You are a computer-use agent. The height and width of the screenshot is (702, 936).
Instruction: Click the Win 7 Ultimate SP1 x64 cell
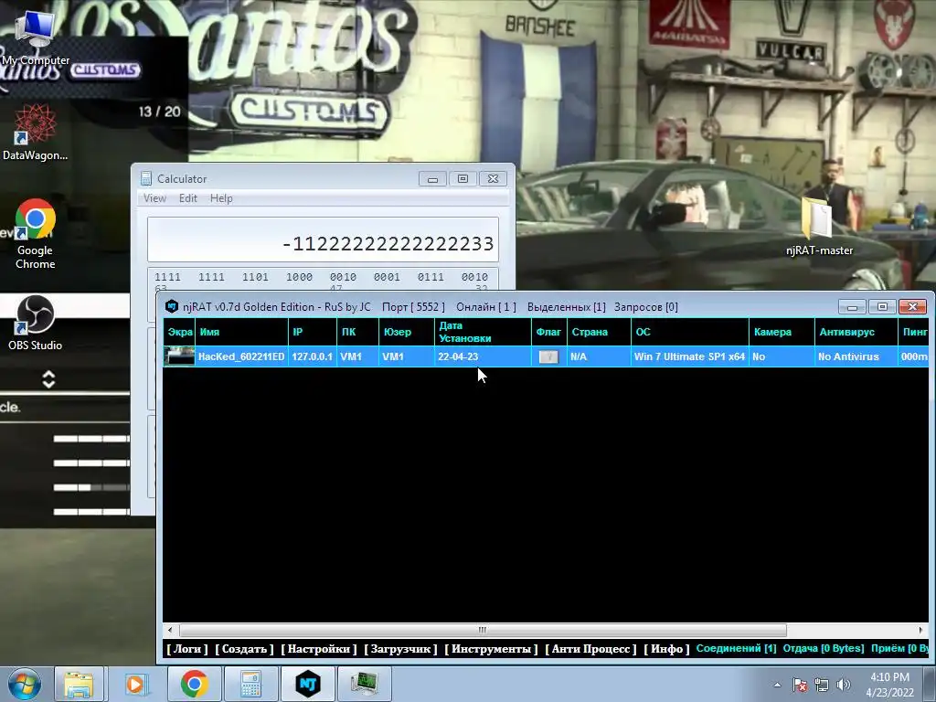point(689,356)
